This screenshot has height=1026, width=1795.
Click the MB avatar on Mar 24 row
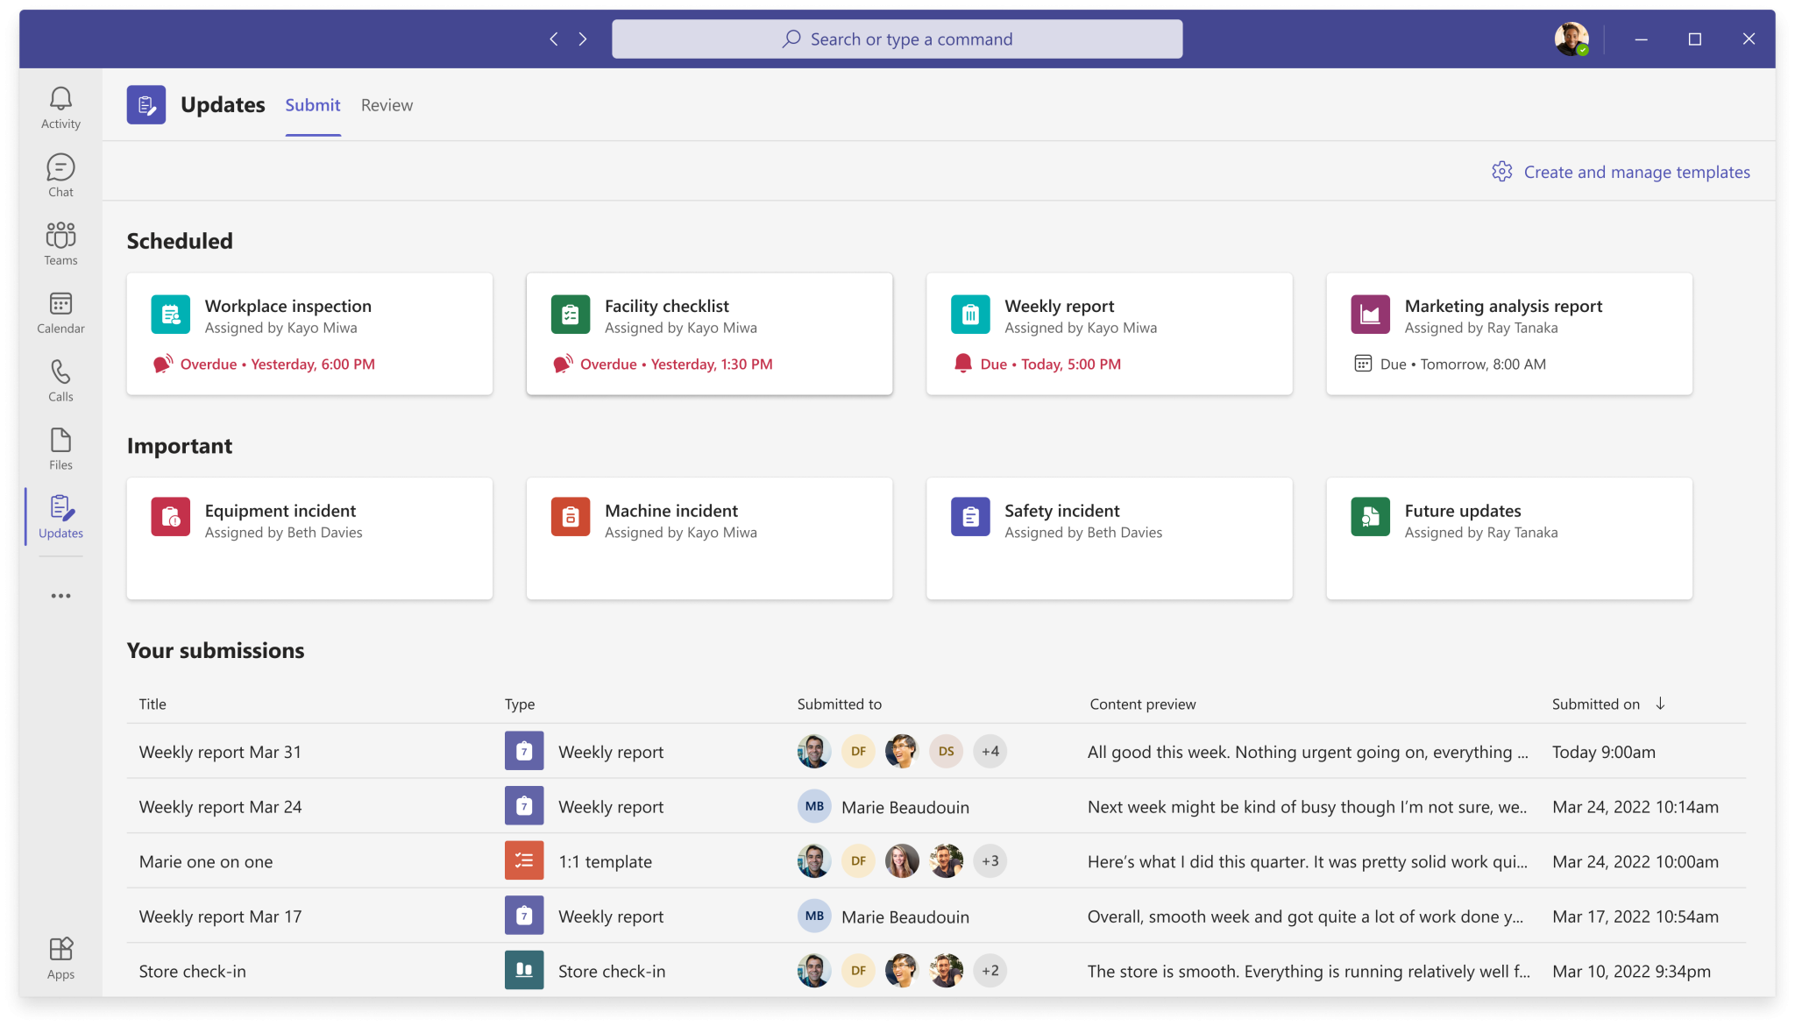[814, 806]
